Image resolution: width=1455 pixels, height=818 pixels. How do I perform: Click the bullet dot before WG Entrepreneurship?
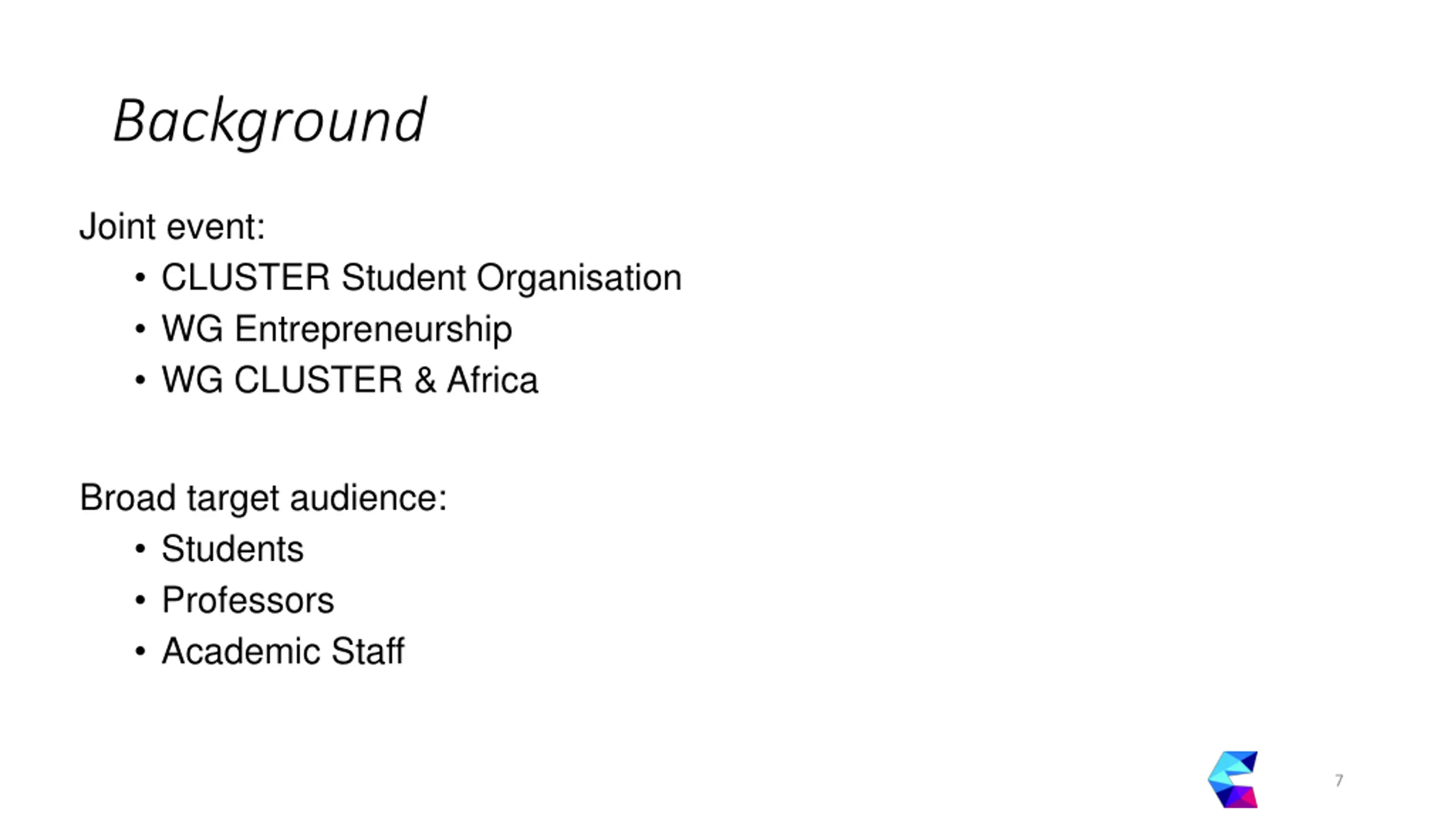pyautogui.click(x=140, y=329)
